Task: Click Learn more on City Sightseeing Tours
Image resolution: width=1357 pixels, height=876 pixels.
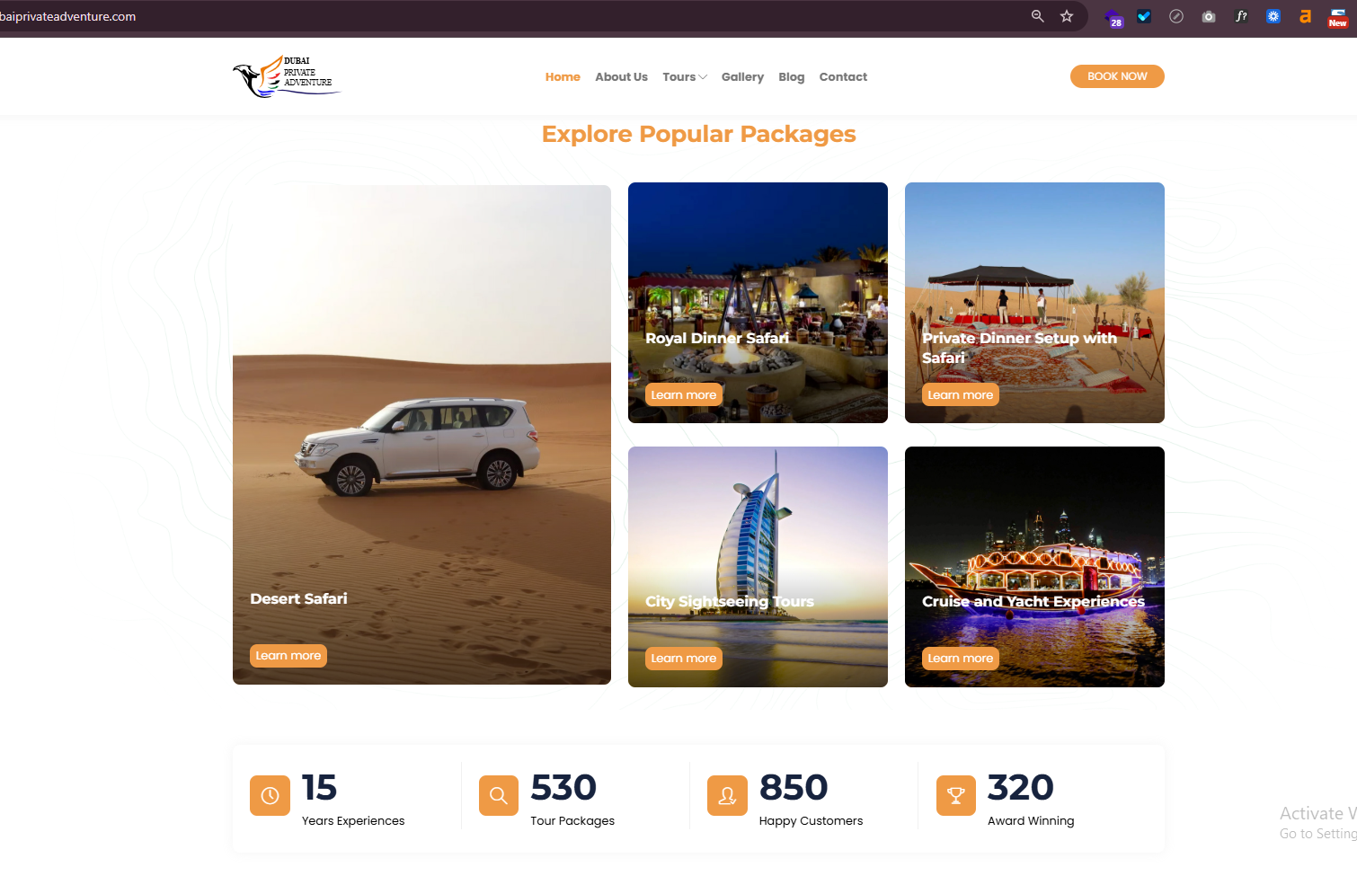Action: pyautogui.click(x=684, y=659)
